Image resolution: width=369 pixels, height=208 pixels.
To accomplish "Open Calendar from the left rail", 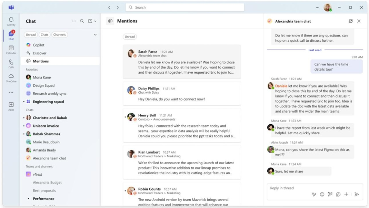I will pyautogui.click(x=11, y=50).
